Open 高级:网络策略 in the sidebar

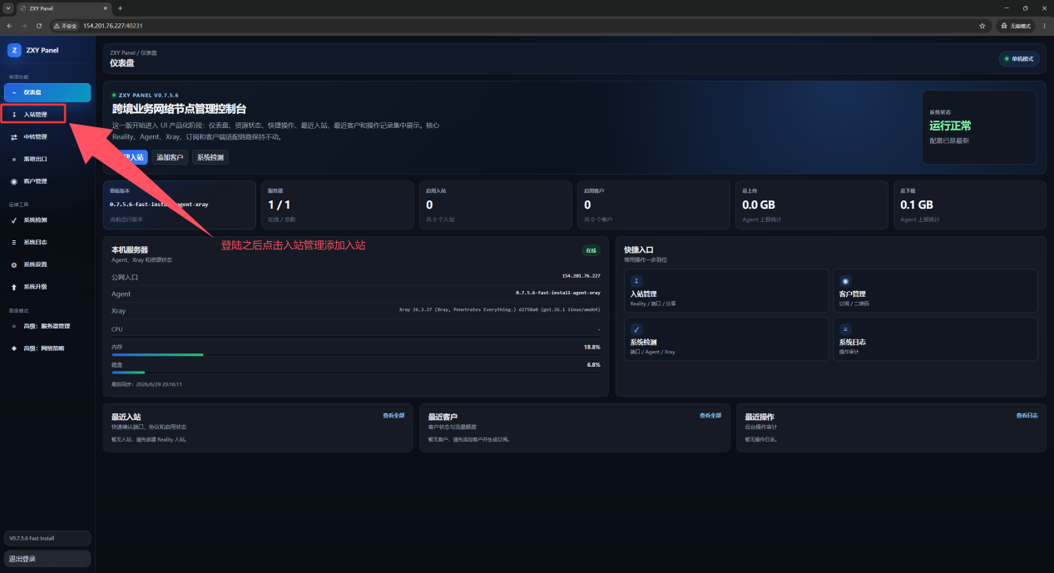pyautogui.click(x=47, y=348)
